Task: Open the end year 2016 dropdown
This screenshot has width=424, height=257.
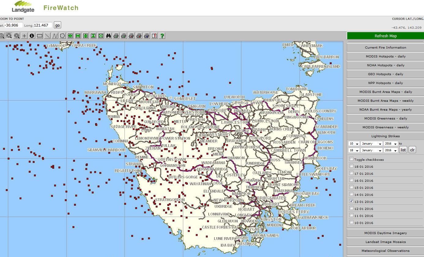Action: click(391, 150)
